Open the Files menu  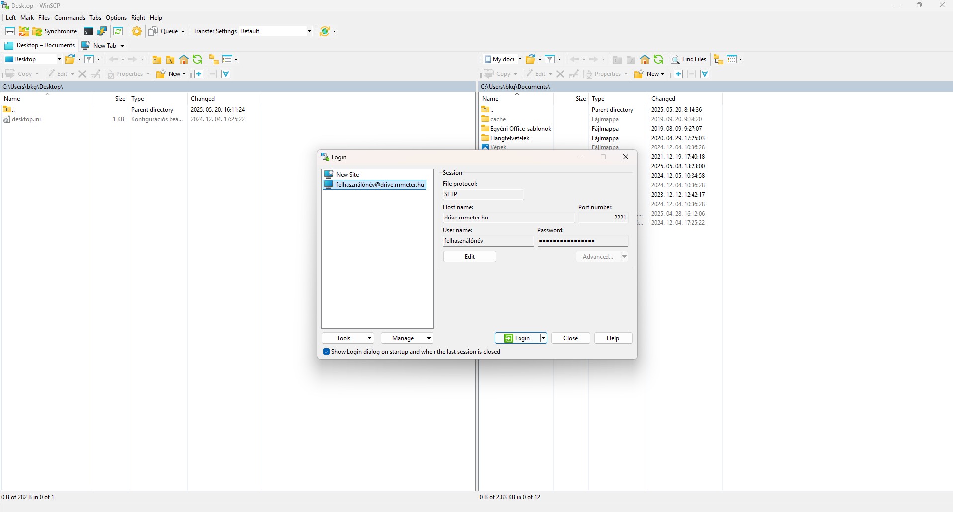click(44, 18)
